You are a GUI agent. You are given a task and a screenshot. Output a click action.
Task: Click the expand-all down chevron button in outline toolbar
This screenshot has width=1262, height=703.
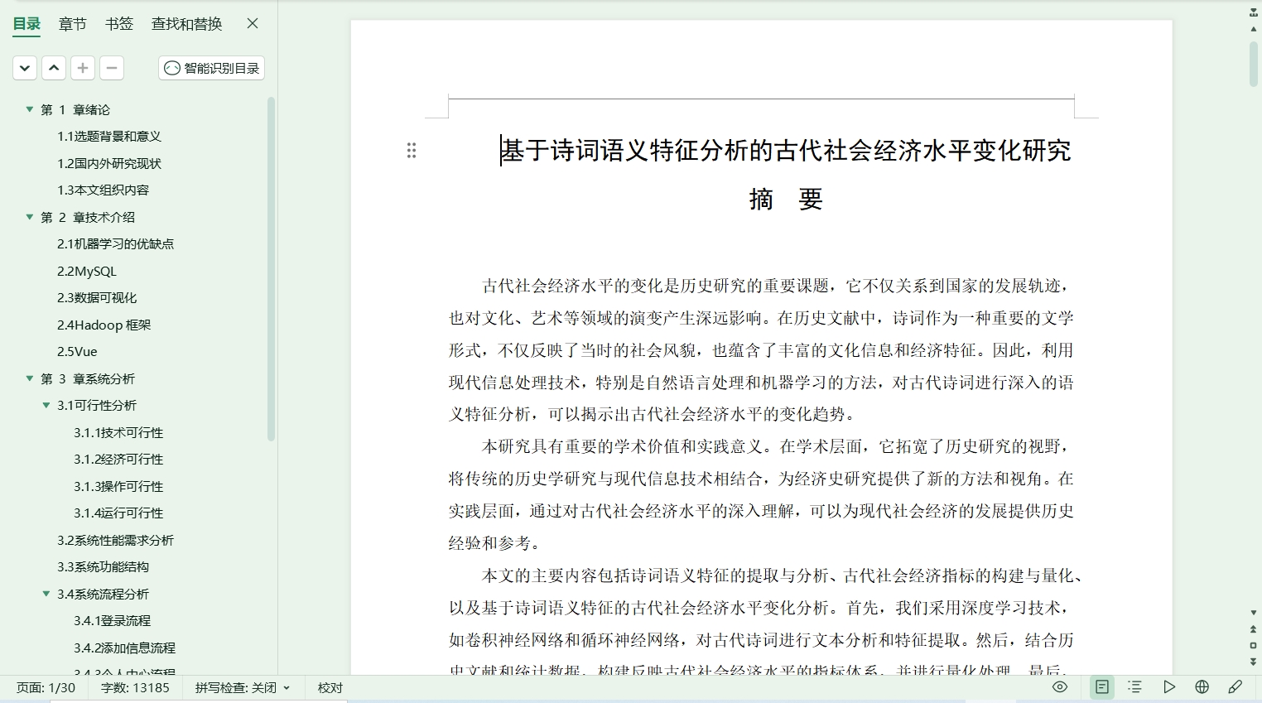tap(25, 68)
